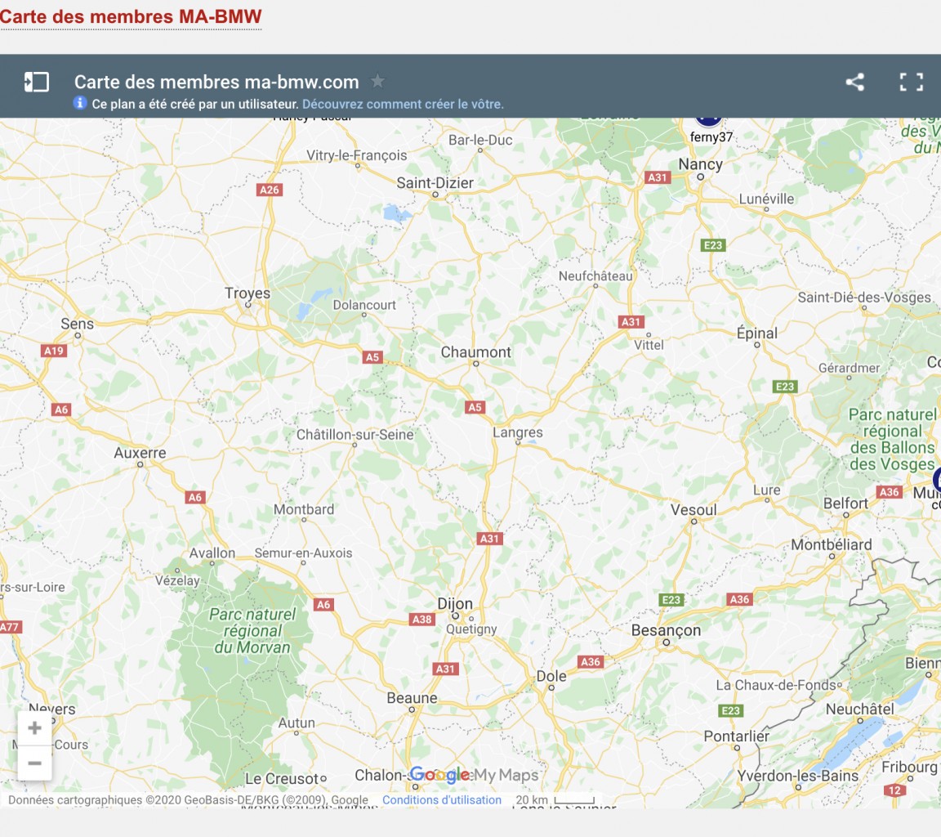Open 'Conditions d'utilisation' link
941x837 pixels.
click(x=442, y=799)
